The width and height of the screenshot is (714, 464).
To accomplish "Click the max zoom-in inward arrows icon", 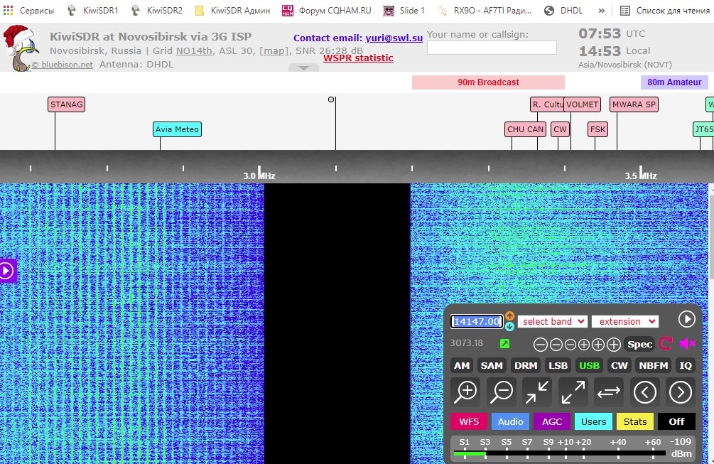I will (537, 392).
